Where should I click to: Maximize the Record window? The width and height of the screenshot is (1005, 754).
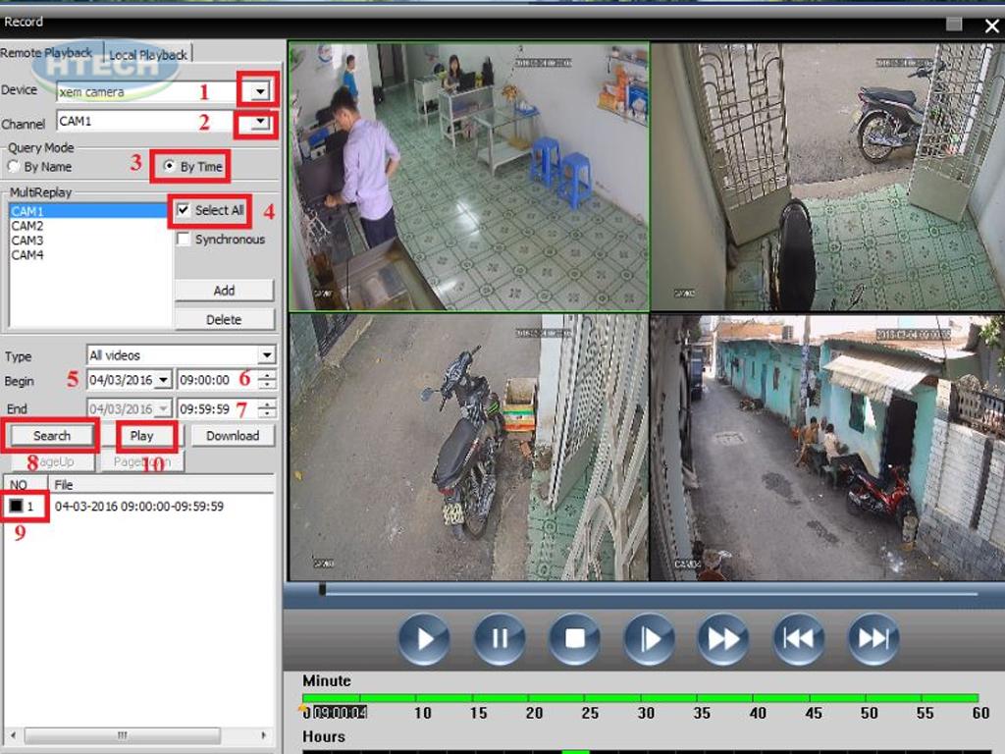coord(954,25)
